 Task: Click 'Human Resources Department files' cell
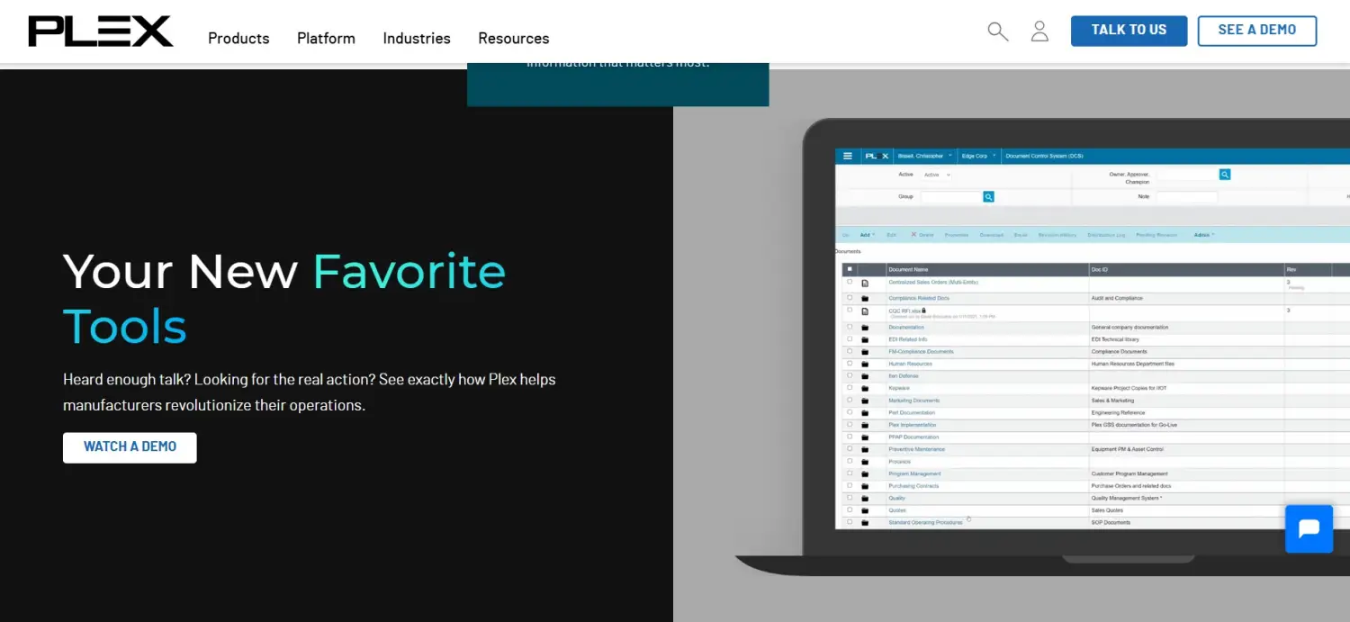pyautogui.click(x=1132, y=364)
